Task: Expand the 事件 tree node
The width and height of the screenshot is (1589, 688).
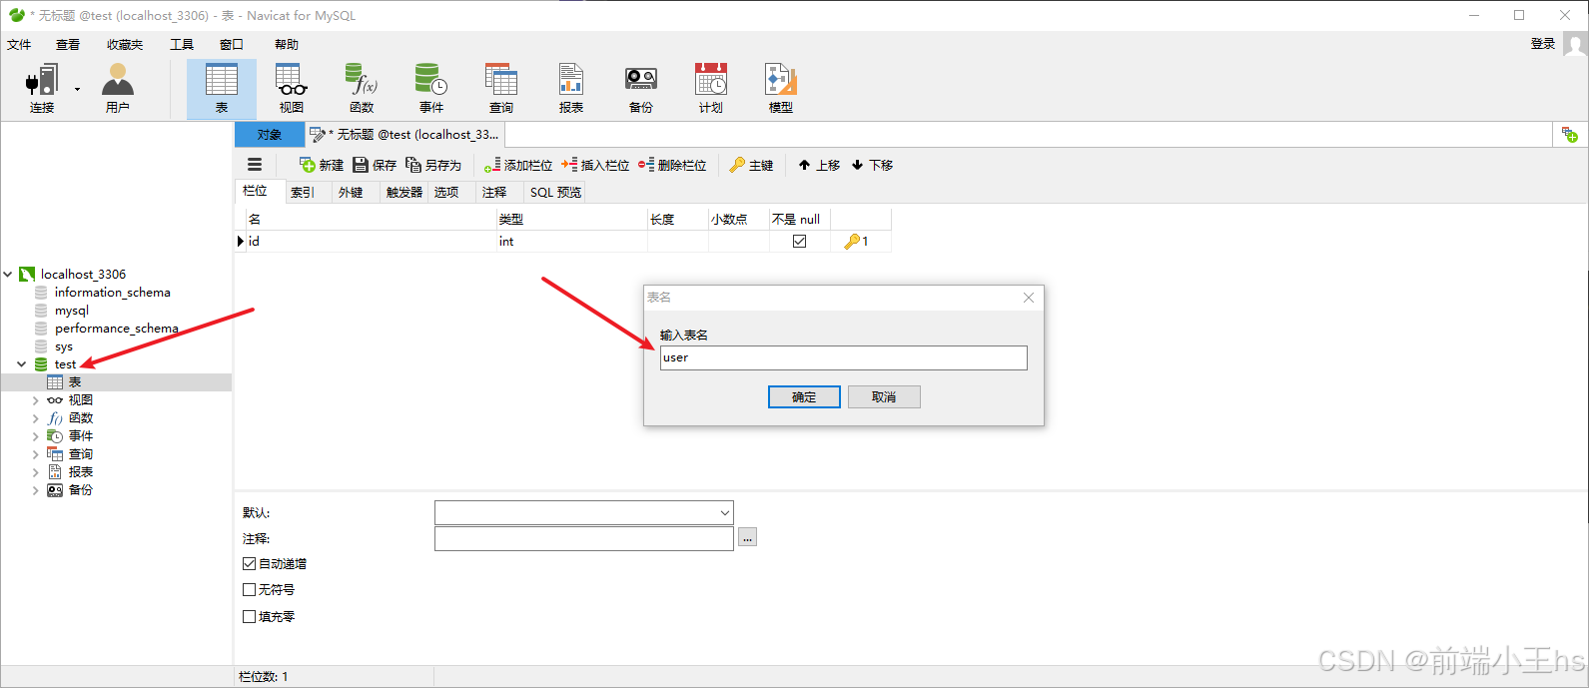Action: 36,436
